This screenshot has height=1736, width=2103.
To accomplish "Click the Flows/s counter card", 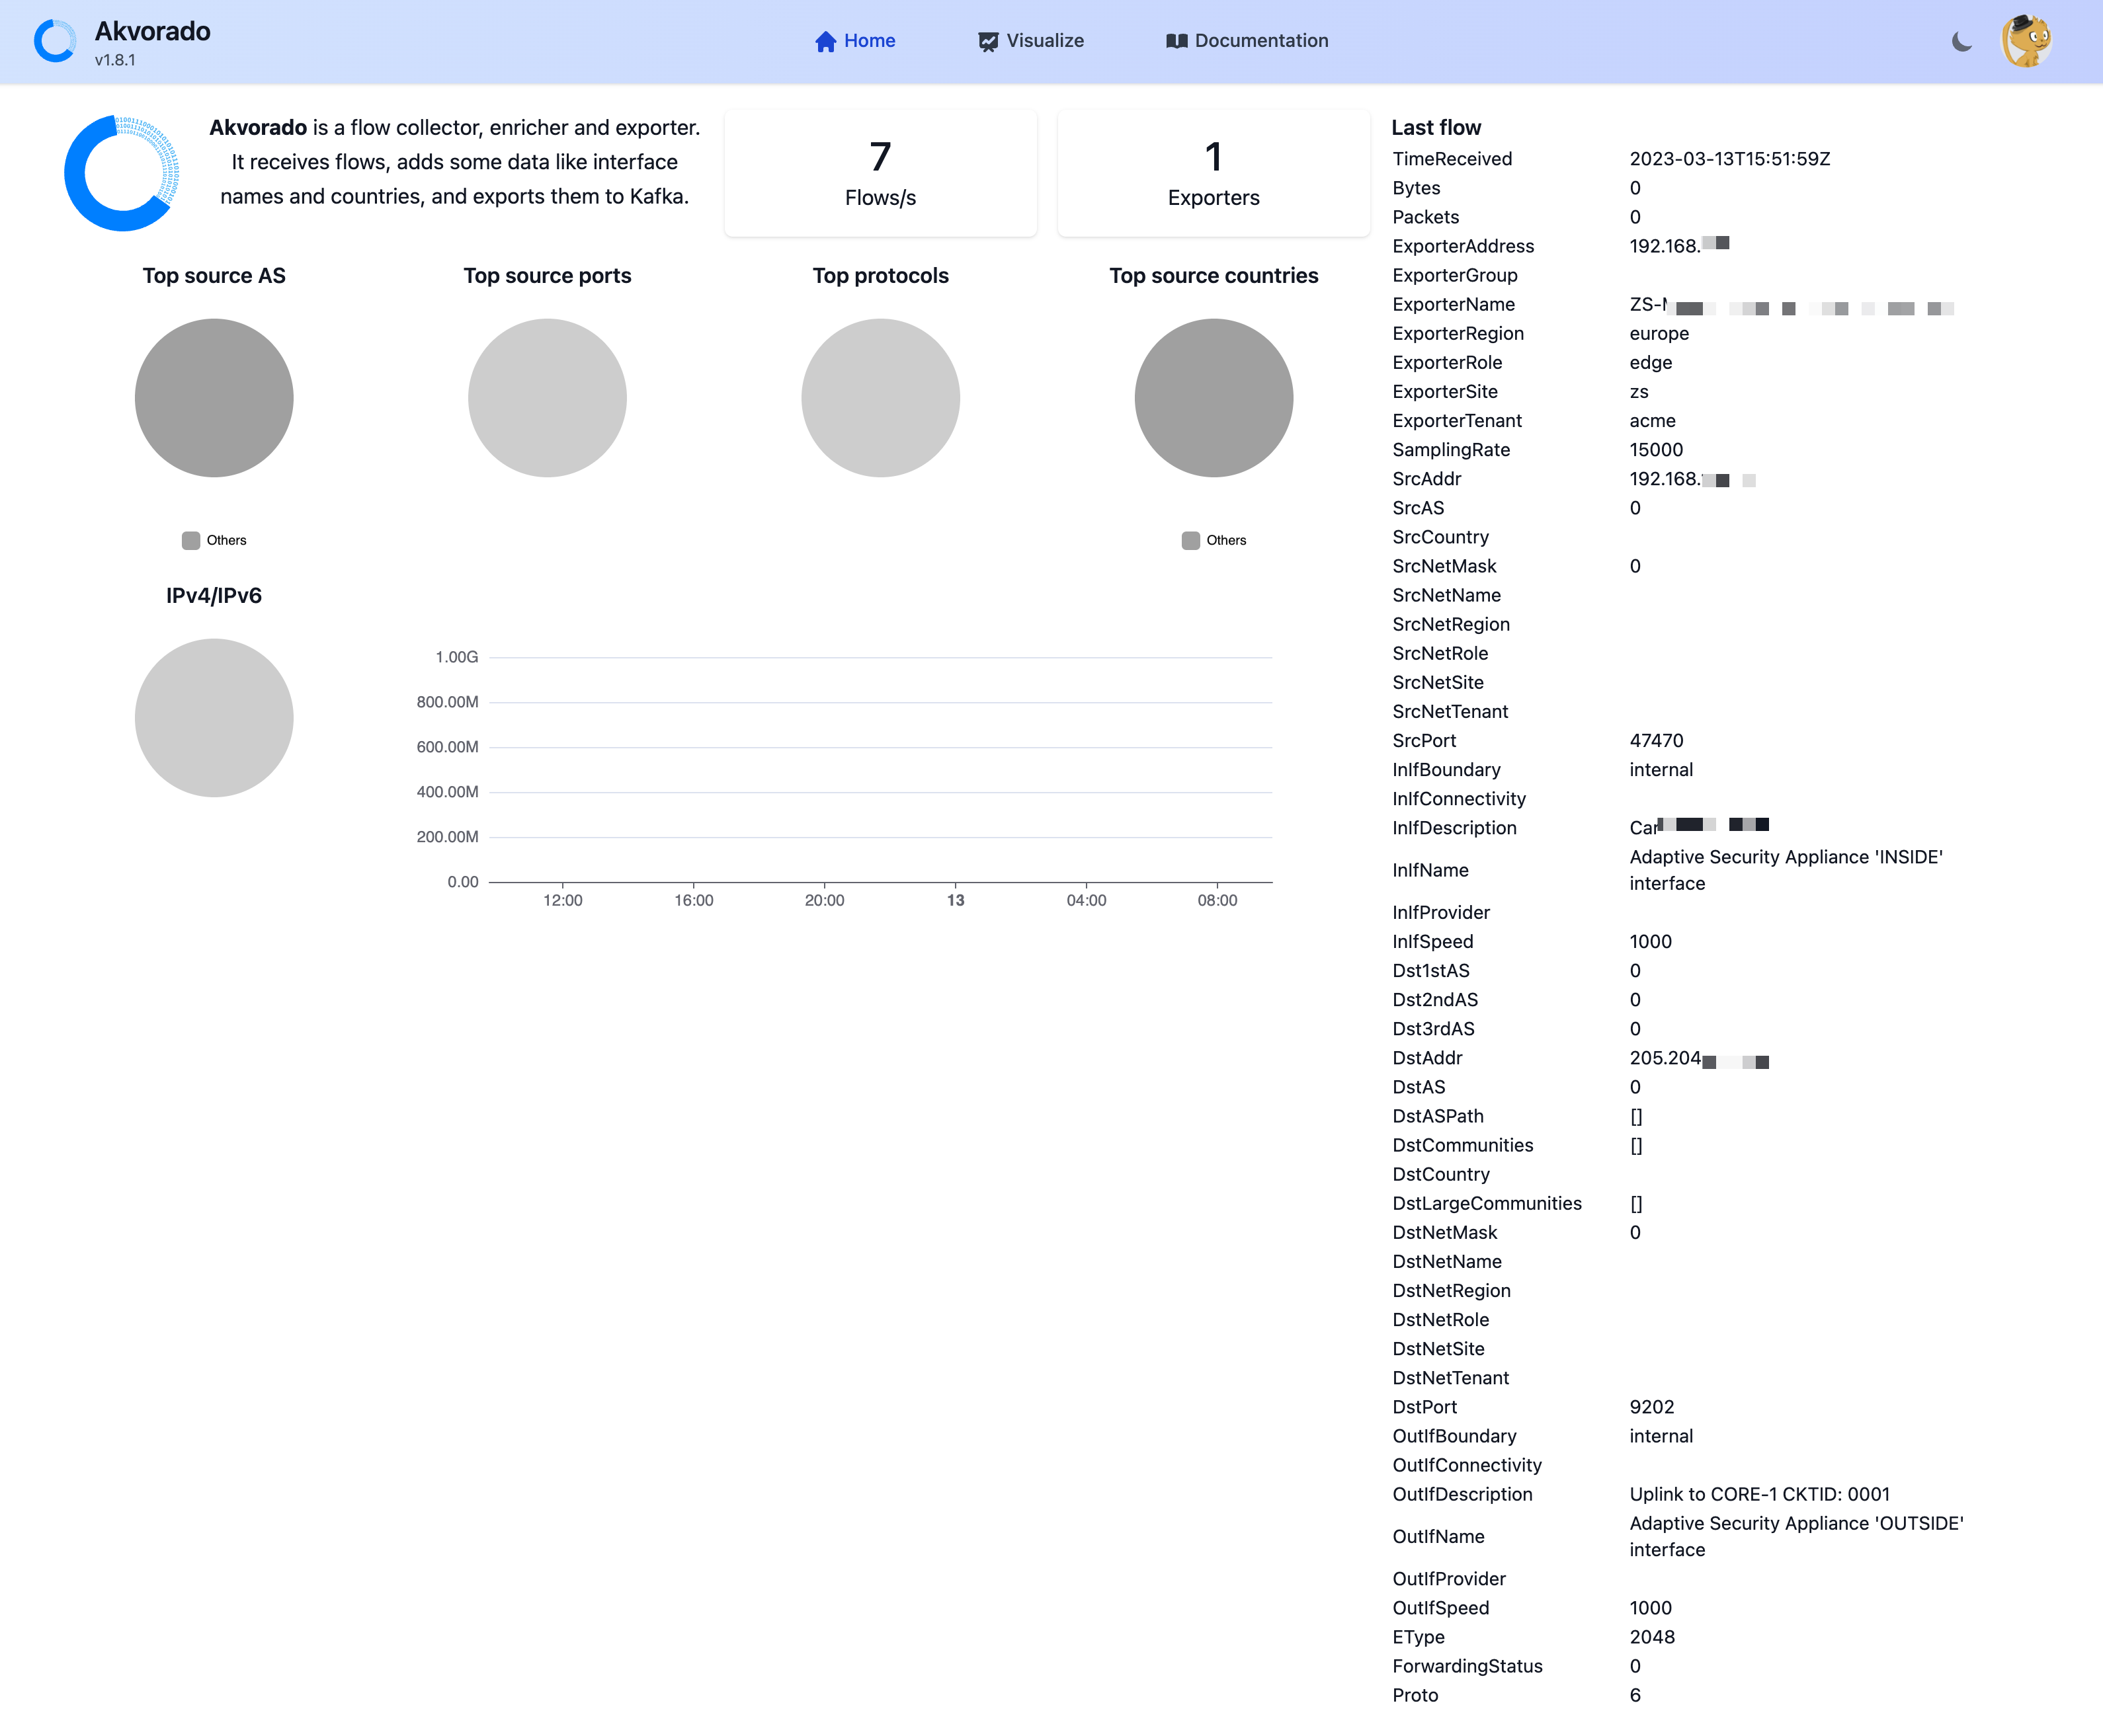I will point(880,174).
